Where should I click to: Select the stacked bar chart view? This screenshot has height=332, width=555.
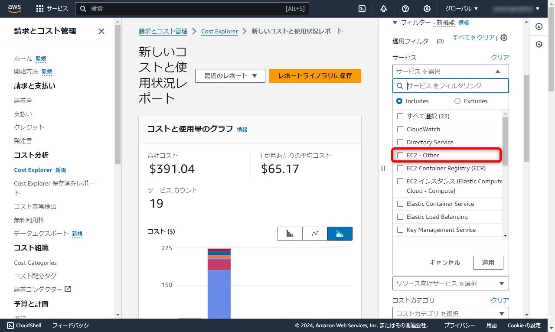coord(340,233)
